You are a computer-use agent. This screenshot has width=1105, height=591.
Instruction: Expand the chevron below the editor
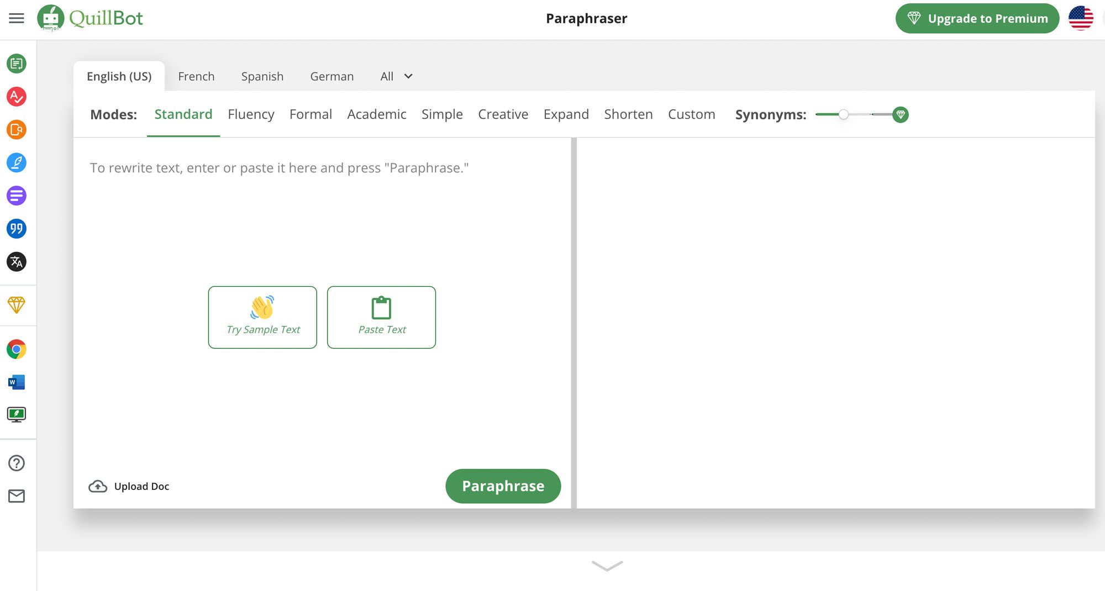tap(607, 566)
